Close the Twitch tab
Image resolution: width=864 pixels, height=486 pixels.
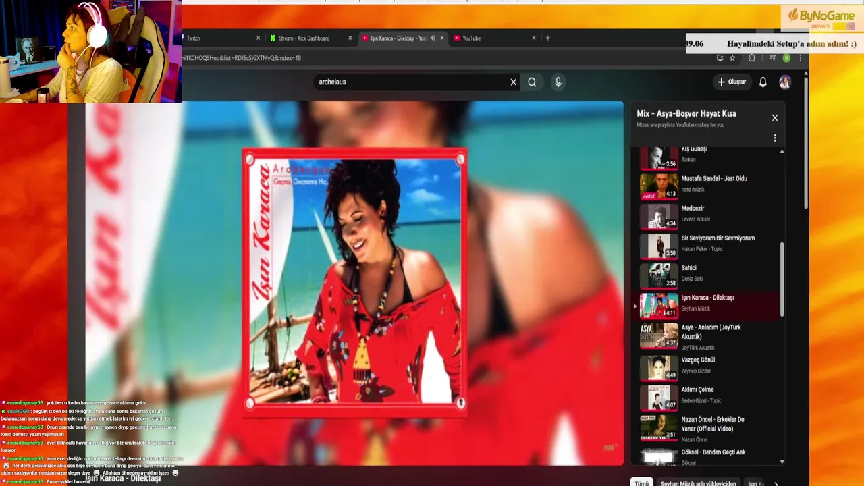[258, 38]
